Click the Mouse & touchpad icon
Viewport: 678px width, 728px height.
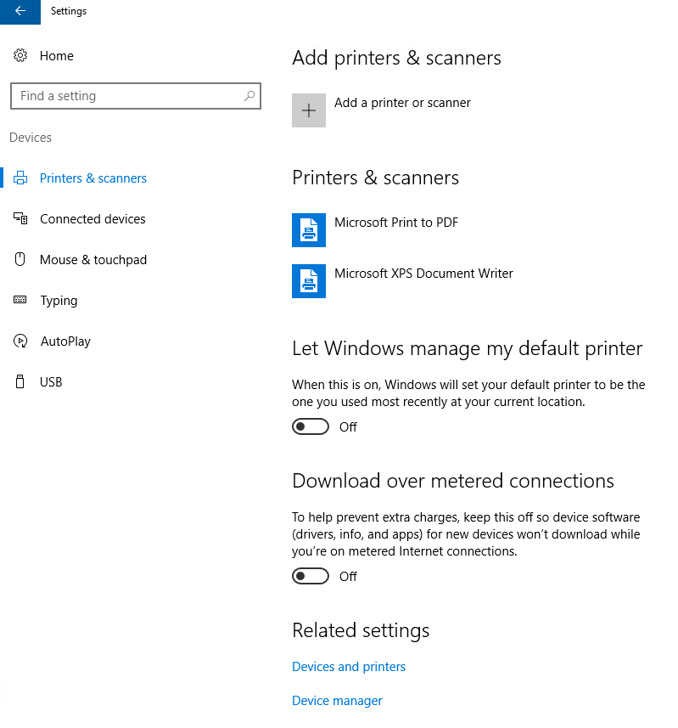[20, 260]
